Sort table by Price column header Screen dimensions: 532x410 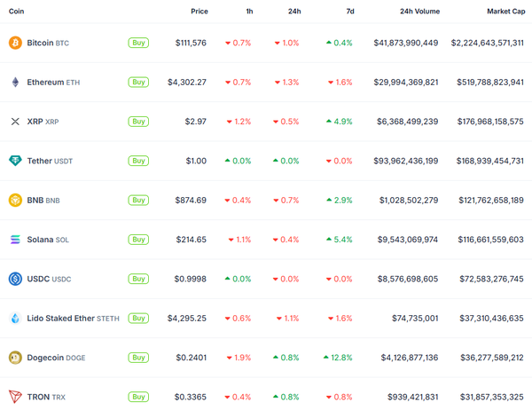pyautogui.click(x=199, y=11)
